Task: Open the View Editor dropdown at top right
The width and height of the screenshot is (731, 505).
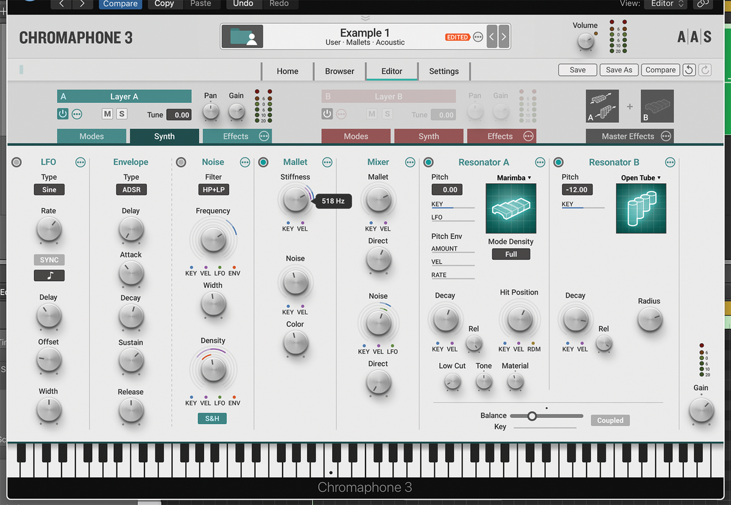Action: coord(665,3)
